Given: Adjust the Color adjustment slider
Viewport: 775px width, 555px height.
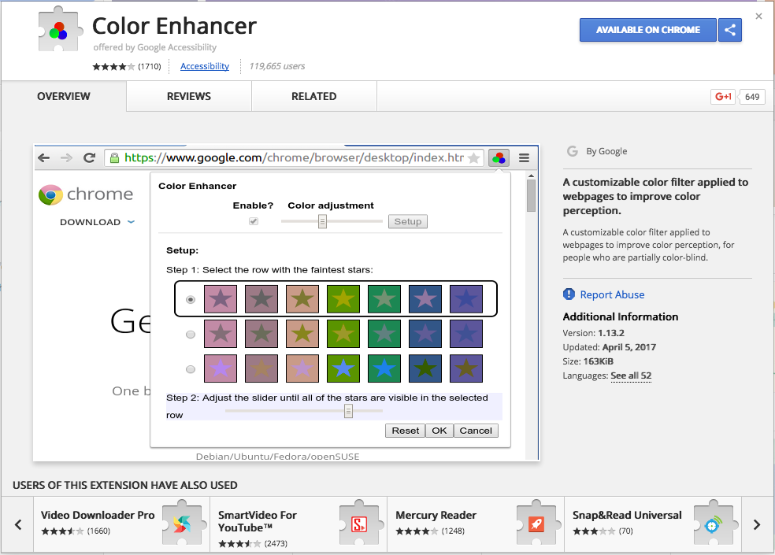Looking at the screenshot, I should [x=323, y=221].
